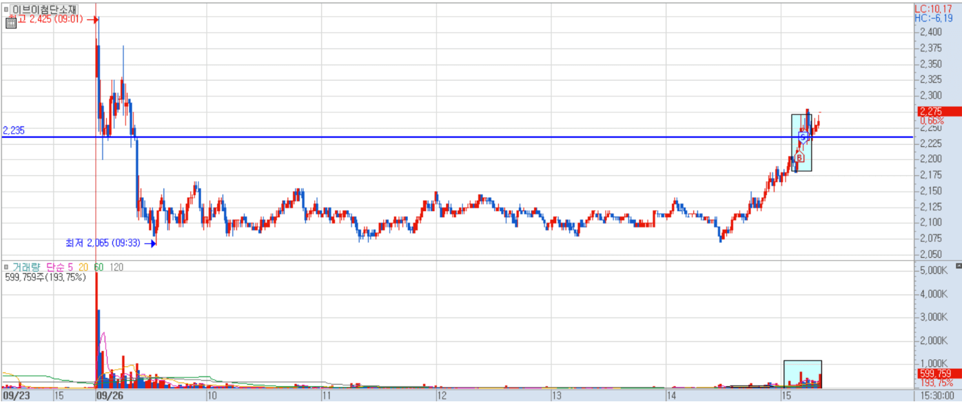This screenshot has height=402, width=962.
Task: Click the 이브이첨단소재 stock name label
Action: 44,10
